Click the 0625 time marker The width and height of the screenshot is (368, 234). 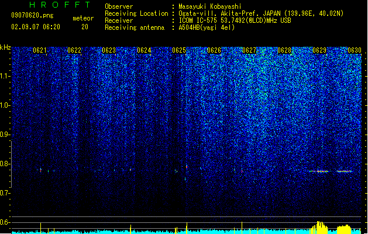pos(179,50)
